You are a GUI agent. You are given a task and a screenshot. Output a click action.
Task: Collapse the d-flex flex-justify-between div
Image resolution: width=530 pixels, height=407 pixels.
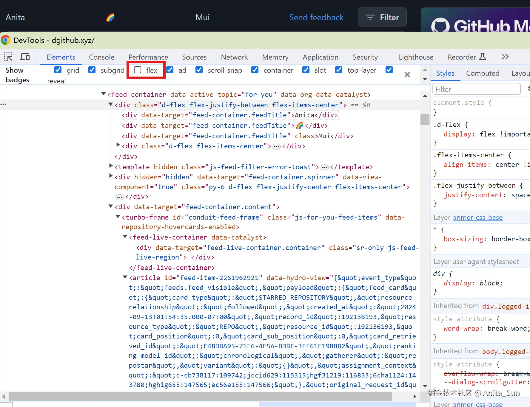click(x=111, y=105)
